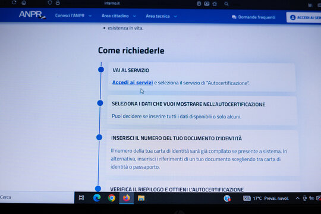Click the Come richiederle heading
Image resolution: width=321 pixels, height=214 pixels.
coord(131,51)
